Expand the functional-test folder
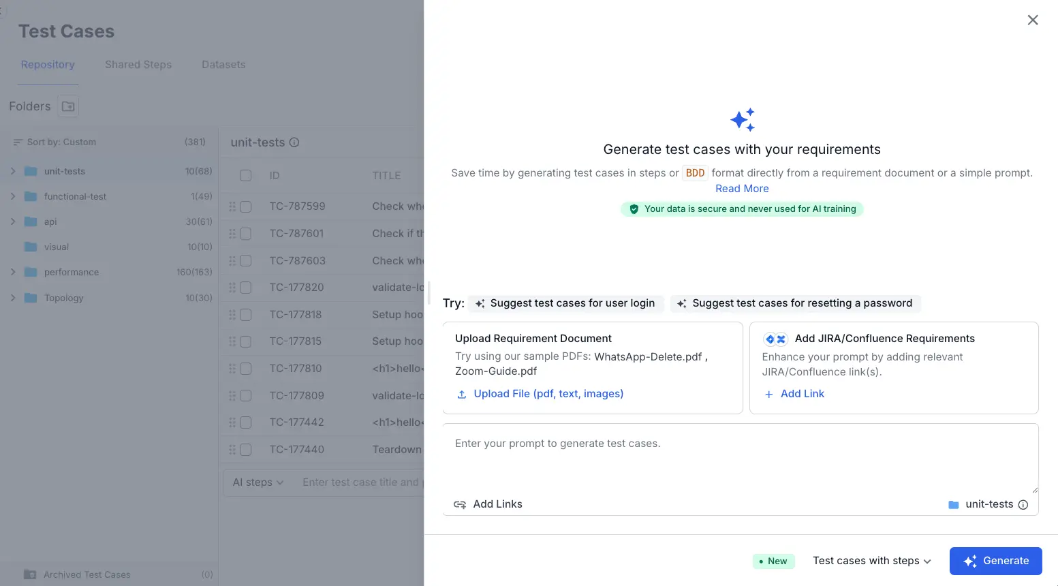1058x586 pixels. 13,196
